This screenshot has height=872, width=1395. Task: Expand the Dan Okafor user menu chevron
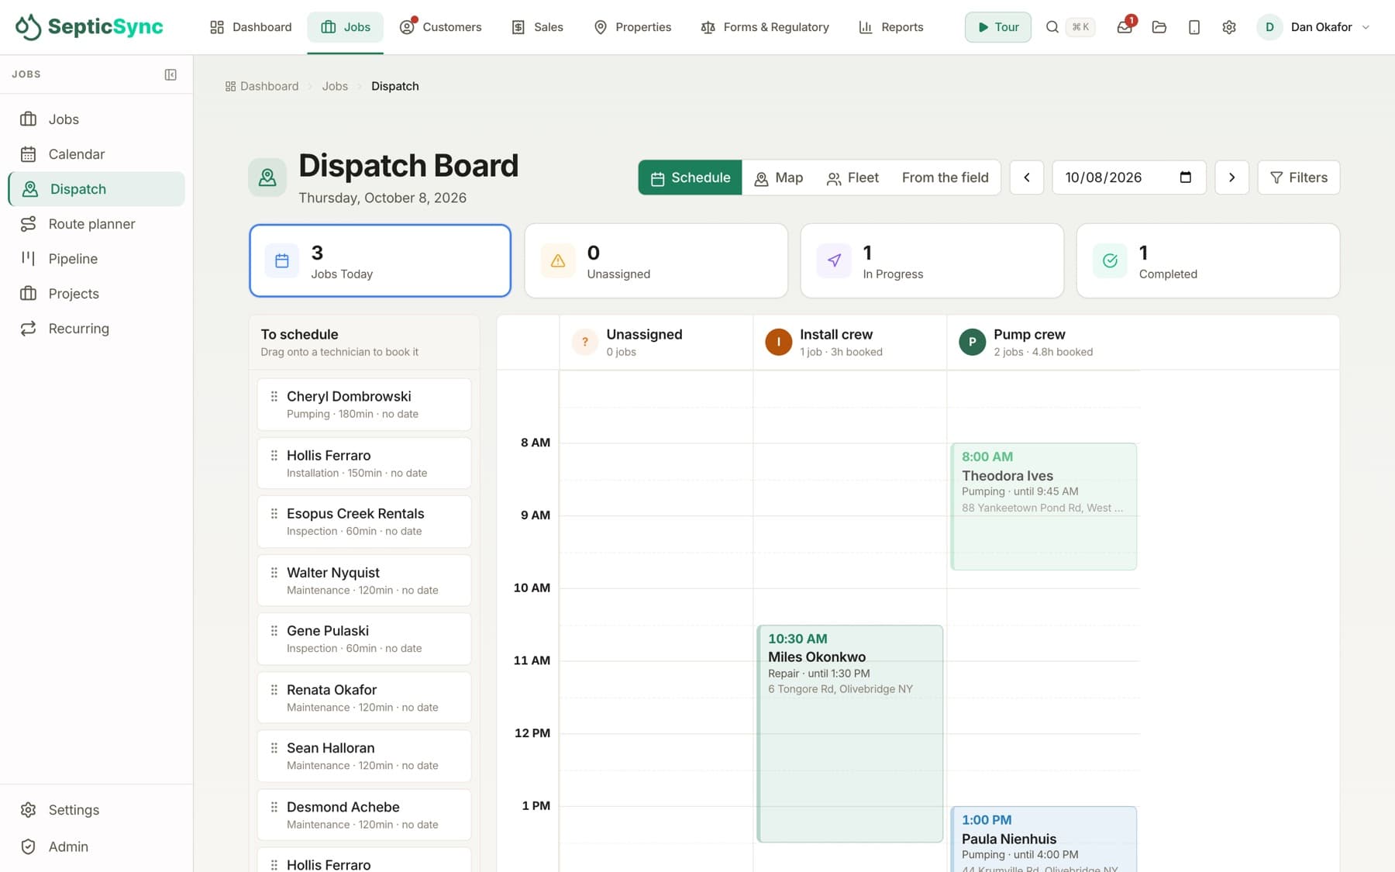1366,27
